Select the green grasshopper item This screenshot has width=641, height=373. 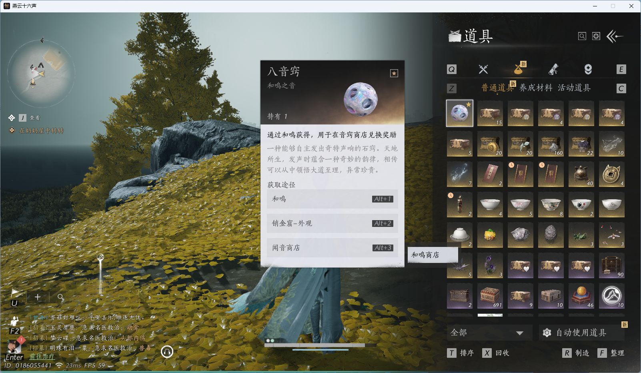point(581,235)
